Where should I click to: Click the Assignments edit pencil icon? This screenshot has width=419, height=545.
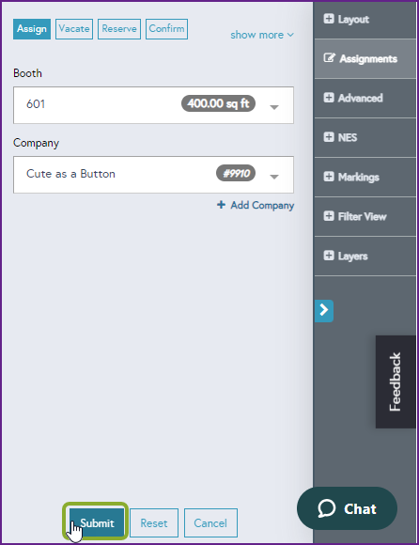(329, 58)
